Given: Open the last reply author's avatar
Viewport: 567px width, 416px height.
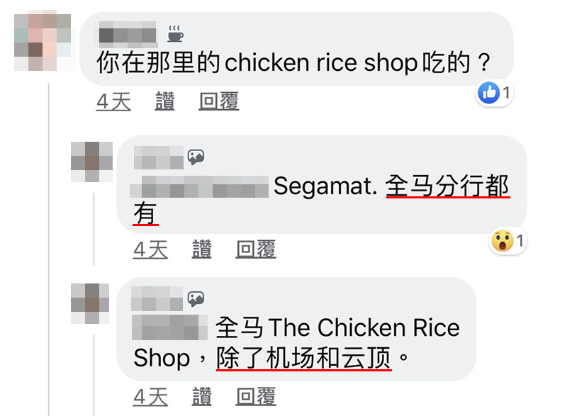Looking at the screenshot, I should pos(90,303).
